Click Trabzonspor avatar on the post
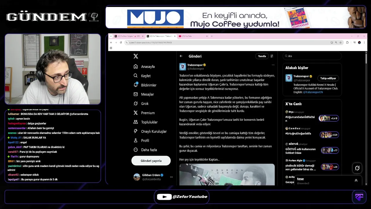 click(183, 67)
